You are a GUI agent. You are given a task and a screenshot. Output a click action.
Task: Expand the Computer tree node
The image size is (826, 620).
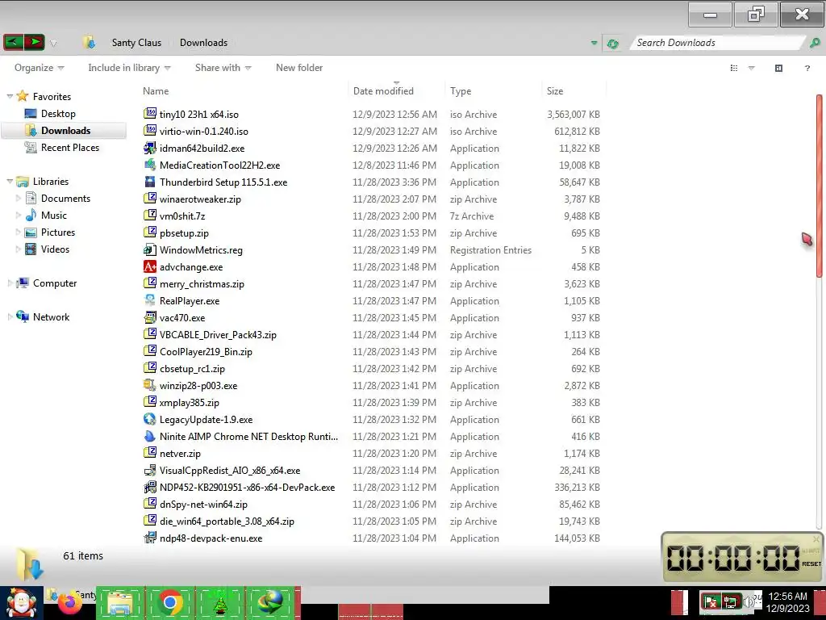coord(10,283)
